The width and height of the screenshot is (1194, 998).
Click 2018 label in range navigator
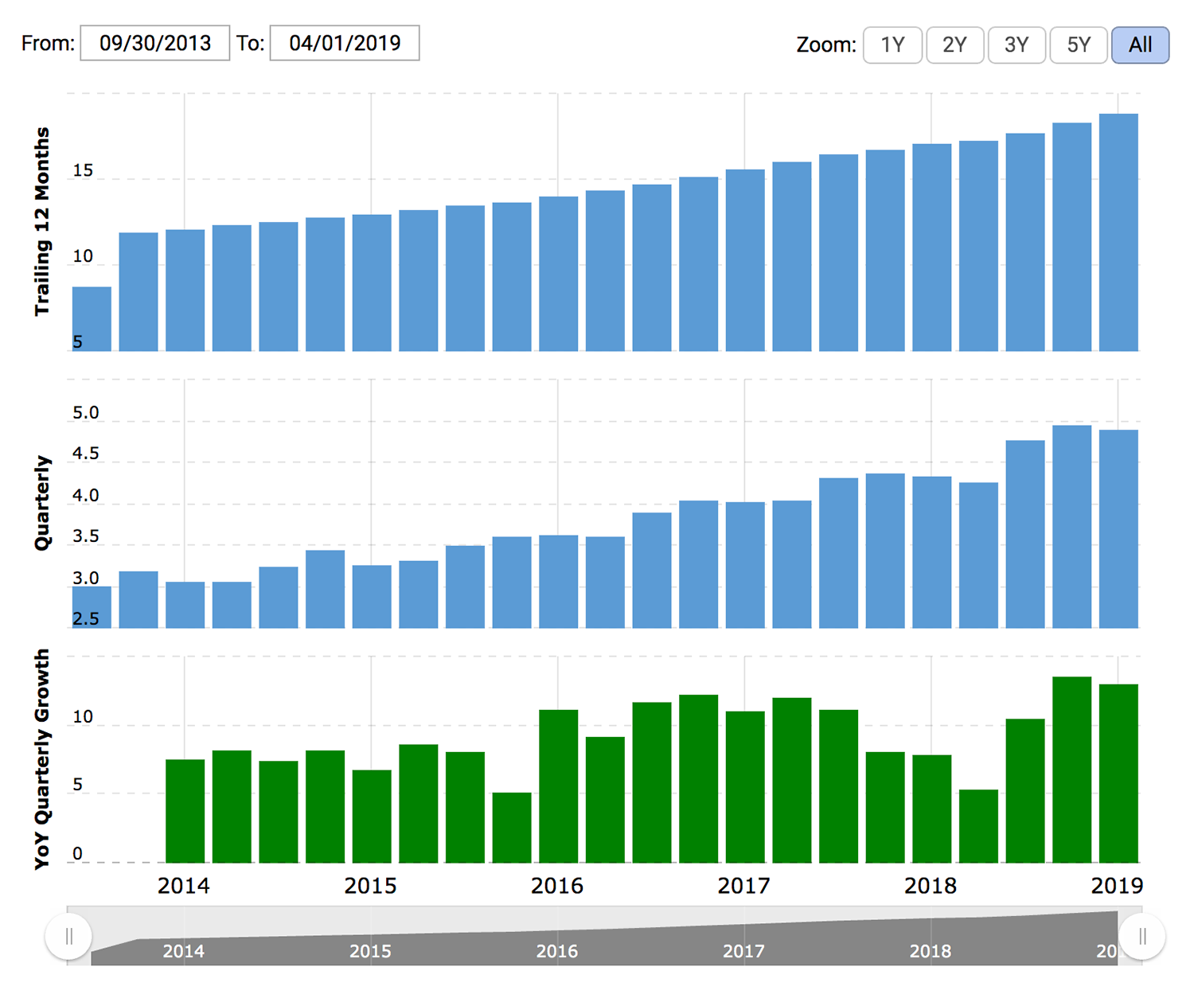[x=930, y=951]
